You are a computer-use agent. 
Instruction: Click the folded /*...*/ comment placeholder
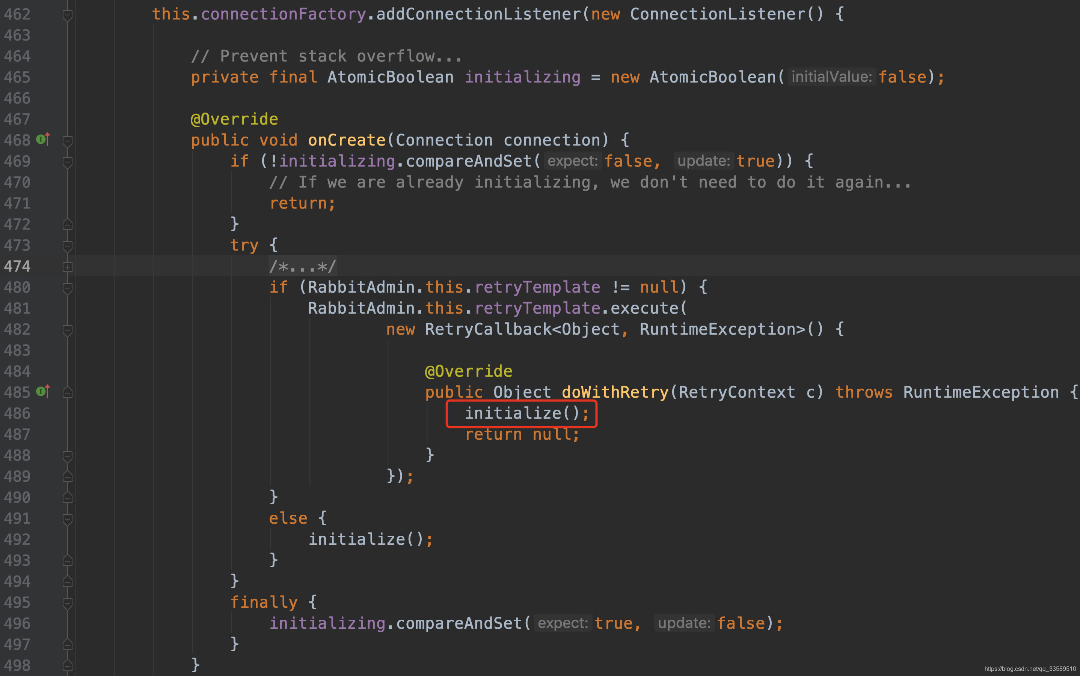click(x=303, y=267)
